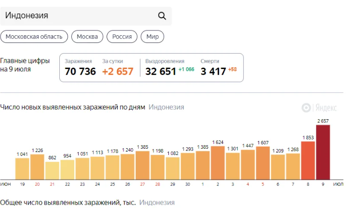Click the bar labeled 1 178
This screenshot has width=357, height=209.
pyautogui.click(x=112, y=167)
